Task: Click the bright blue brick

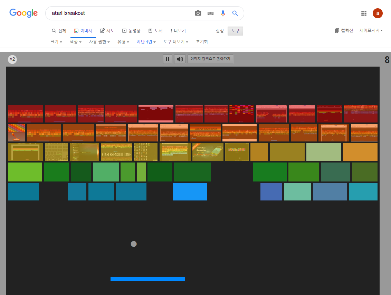Action: click(190, 192)
